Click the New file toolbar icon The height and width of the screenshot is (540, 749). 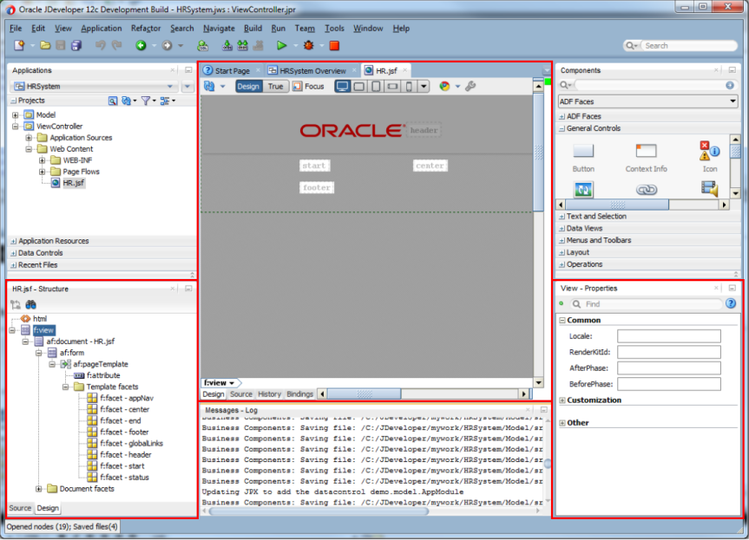19,46
